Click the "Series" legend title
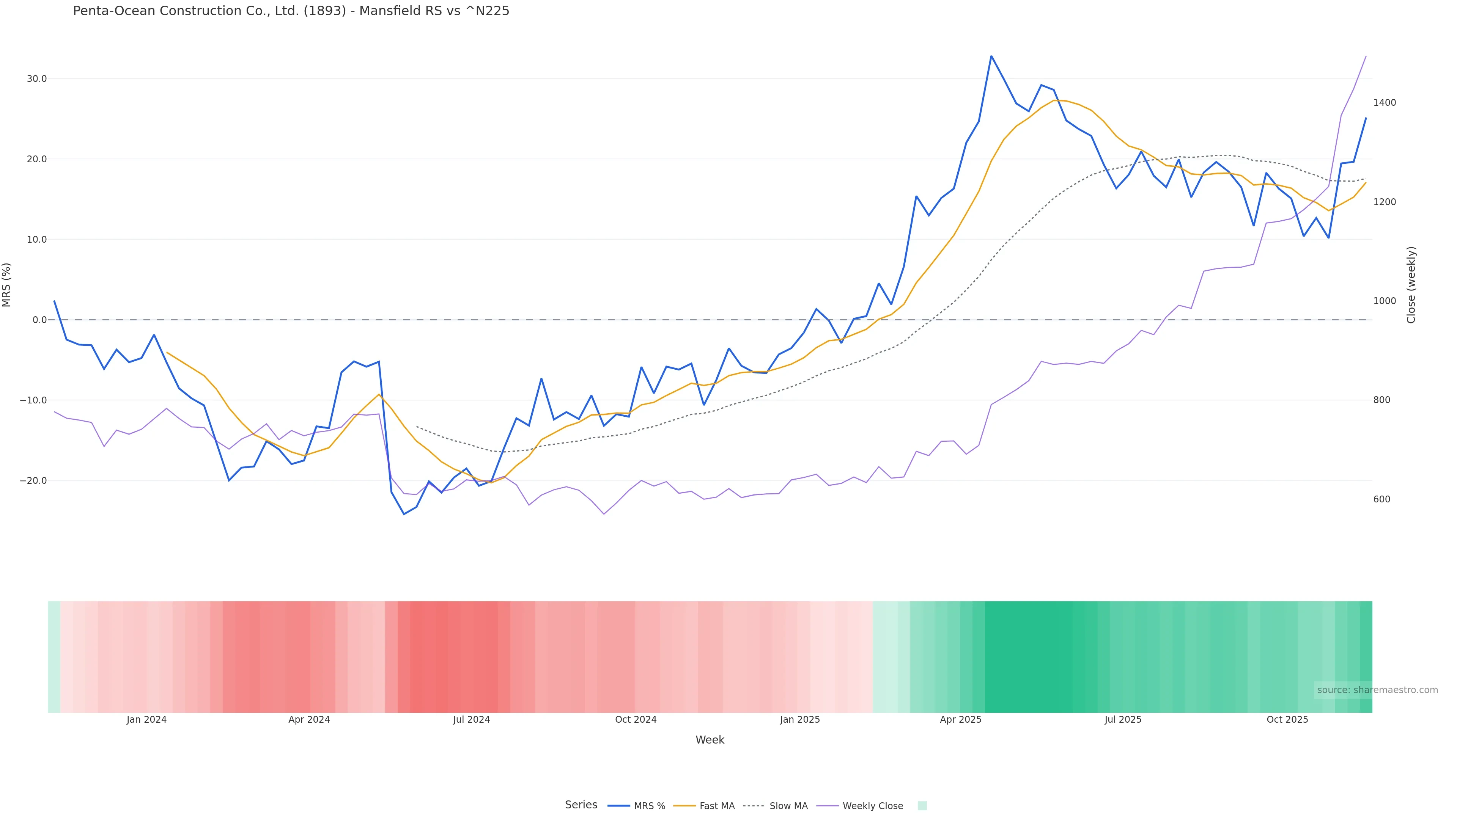Viewport: 1457px width, 819px height. [581, 805]
